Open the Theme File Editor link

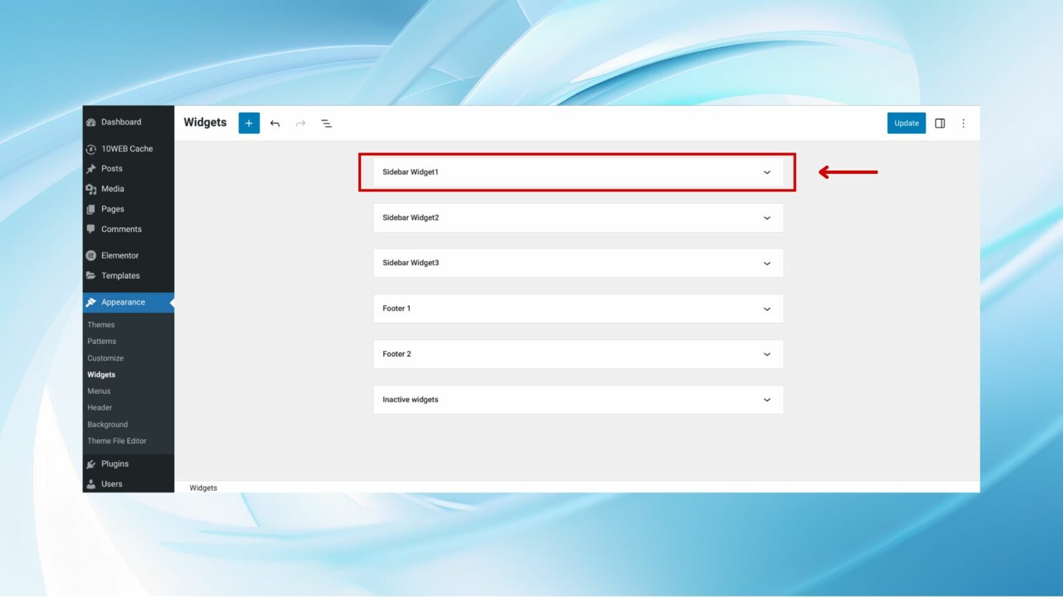pyautogui.click(x=117, y=440)
